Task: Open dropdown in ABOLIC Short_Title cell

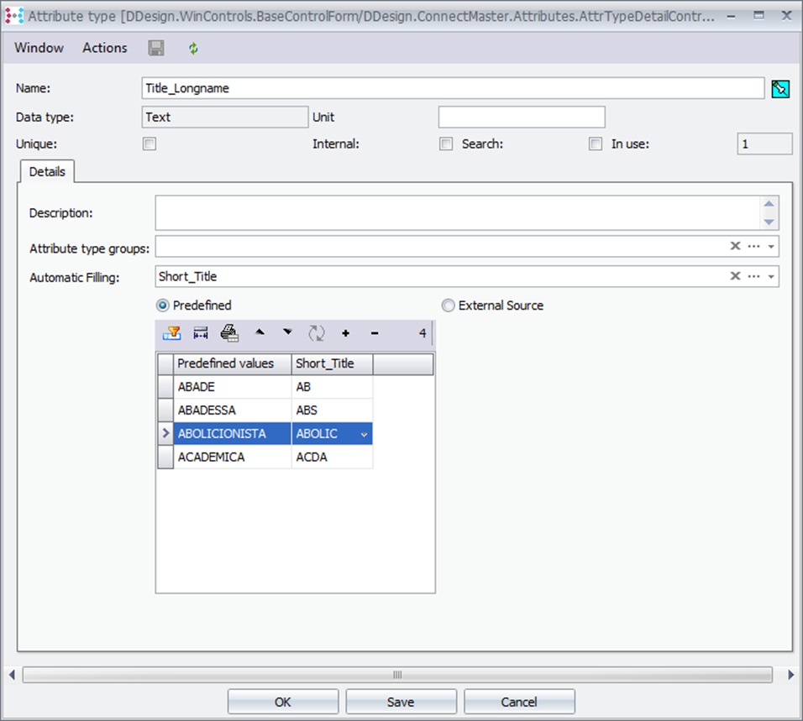Action: pos(364,435)
